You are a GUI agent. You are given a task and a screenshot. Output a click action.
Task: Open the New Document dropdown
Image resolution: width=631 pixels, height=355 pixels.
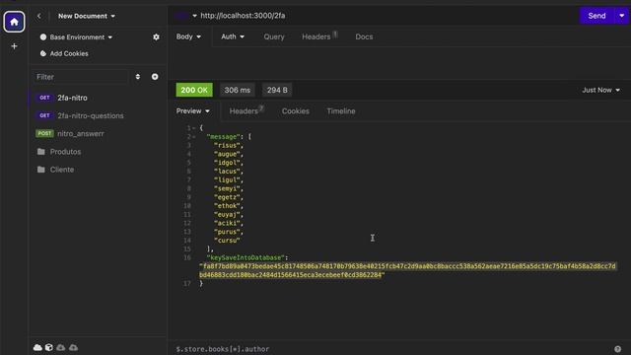pyautogui.click(x=87, y=16)
